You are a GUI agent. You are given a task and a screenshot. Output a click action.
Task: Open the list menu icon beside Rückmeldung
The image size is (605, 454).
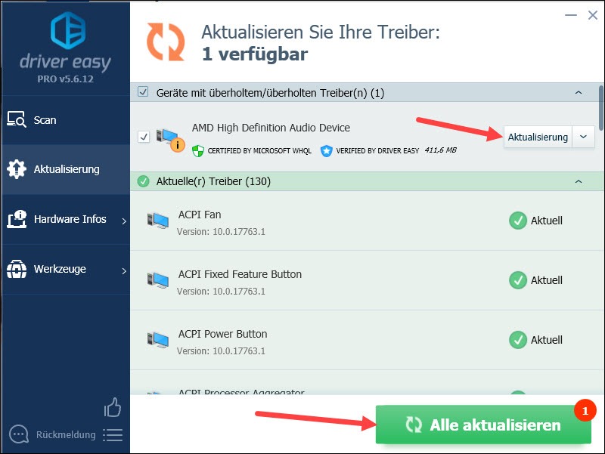point(113,435)
